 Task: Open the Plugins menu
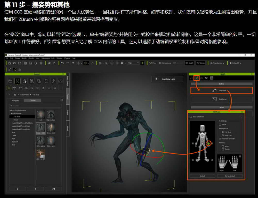point(67,58)
